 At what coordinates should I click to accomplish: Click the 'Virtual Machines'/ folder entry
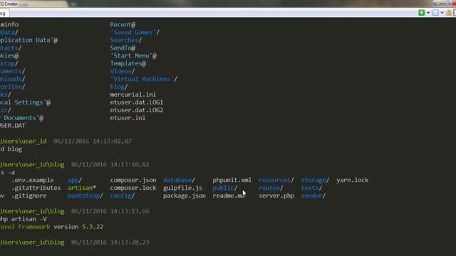144,79
